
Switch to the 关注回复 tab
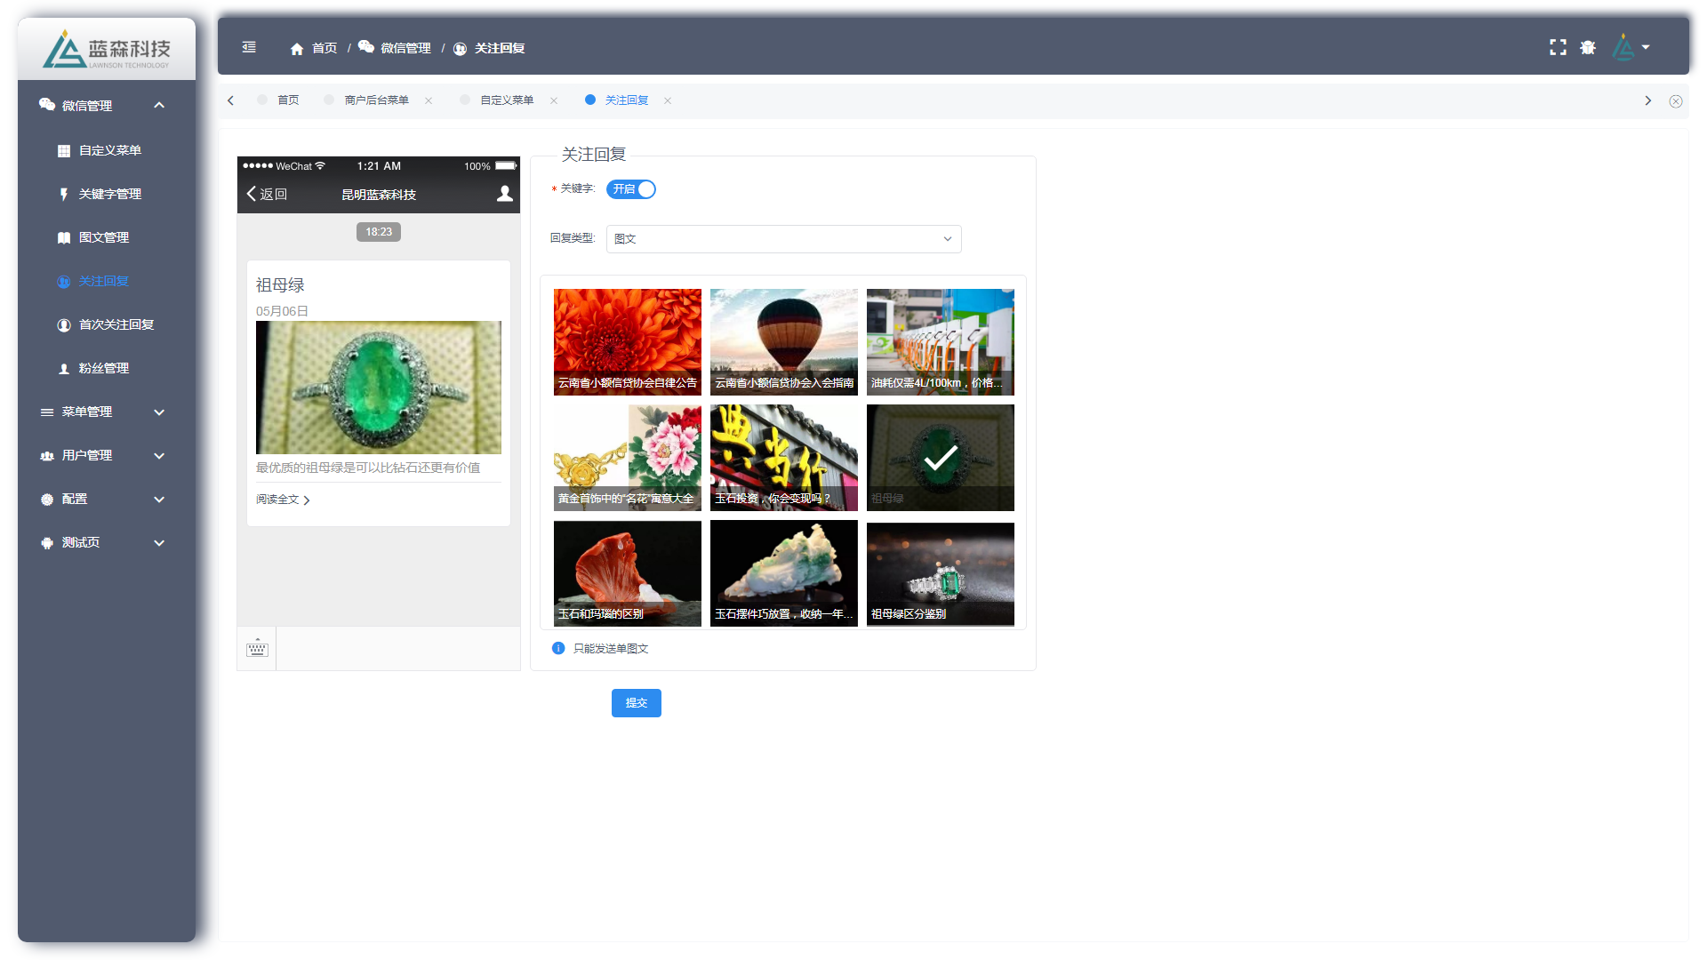coord(626,100)
